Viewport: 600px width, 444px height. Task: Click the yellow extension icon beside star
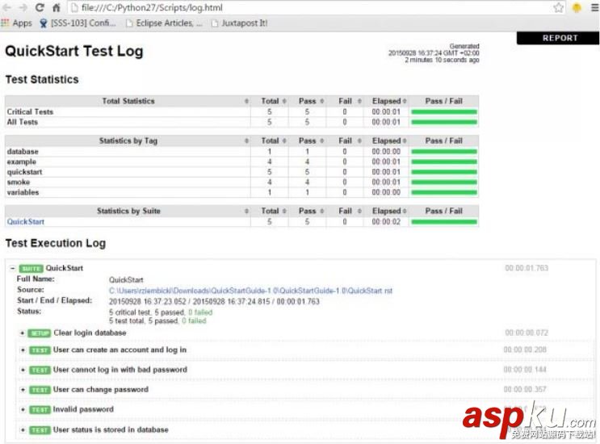coord(577,7)
